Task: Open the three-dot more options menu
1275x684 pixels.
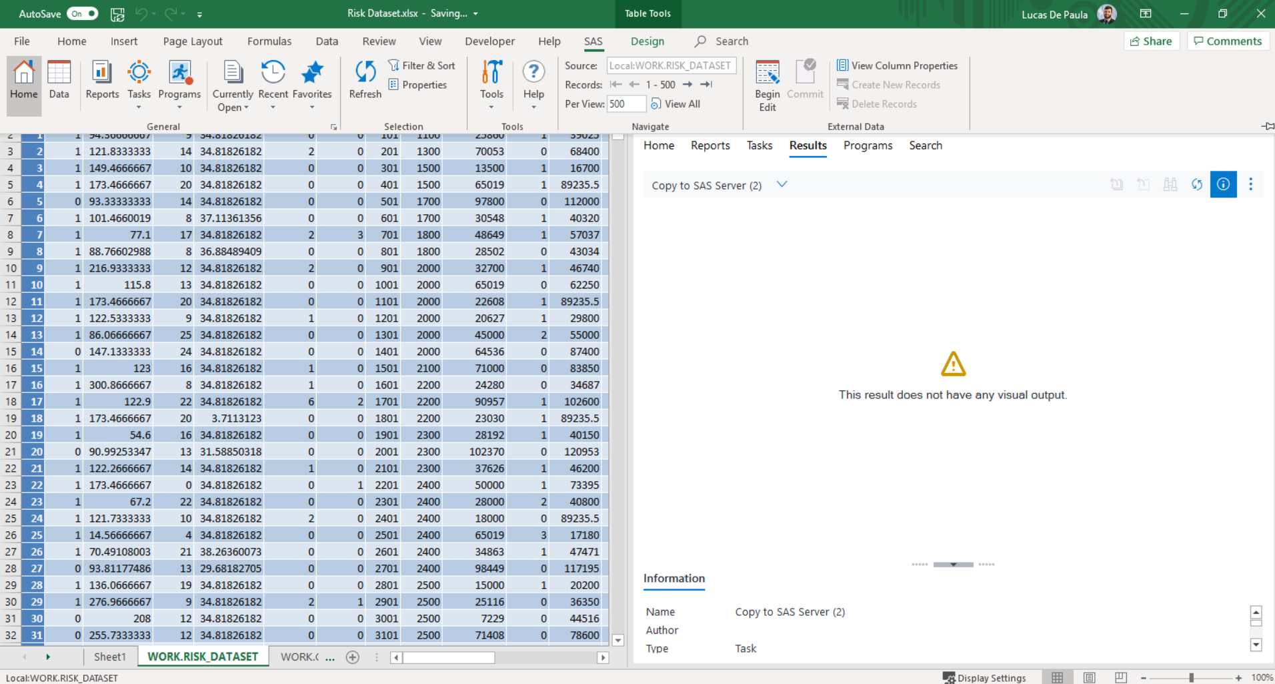Action: (1250, 185)
